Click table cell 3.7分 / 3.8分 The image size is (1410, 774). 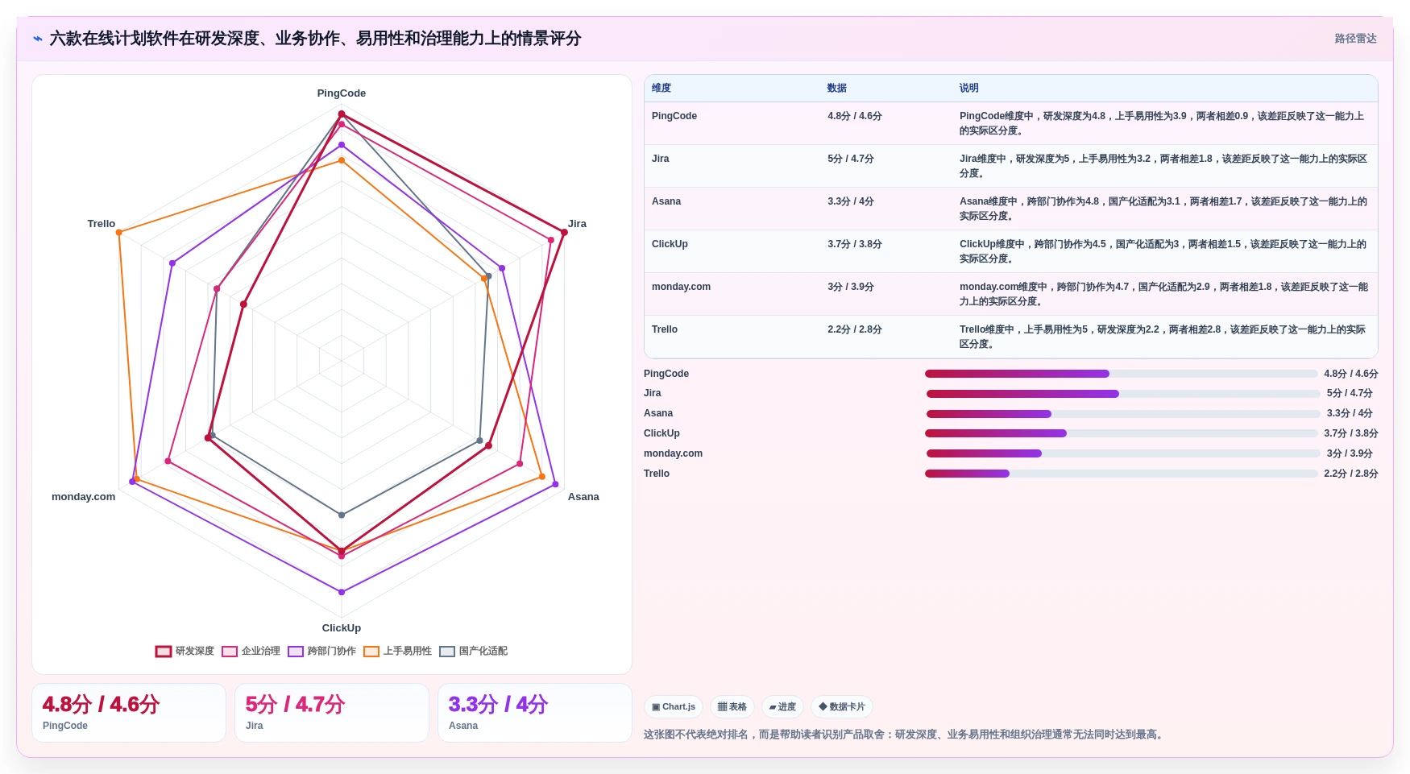coord(855,244)
